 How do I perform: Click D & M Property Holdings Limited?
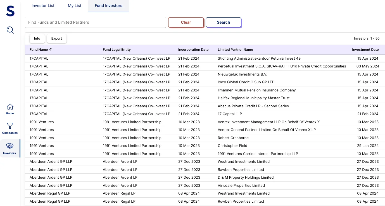[246, 178]
